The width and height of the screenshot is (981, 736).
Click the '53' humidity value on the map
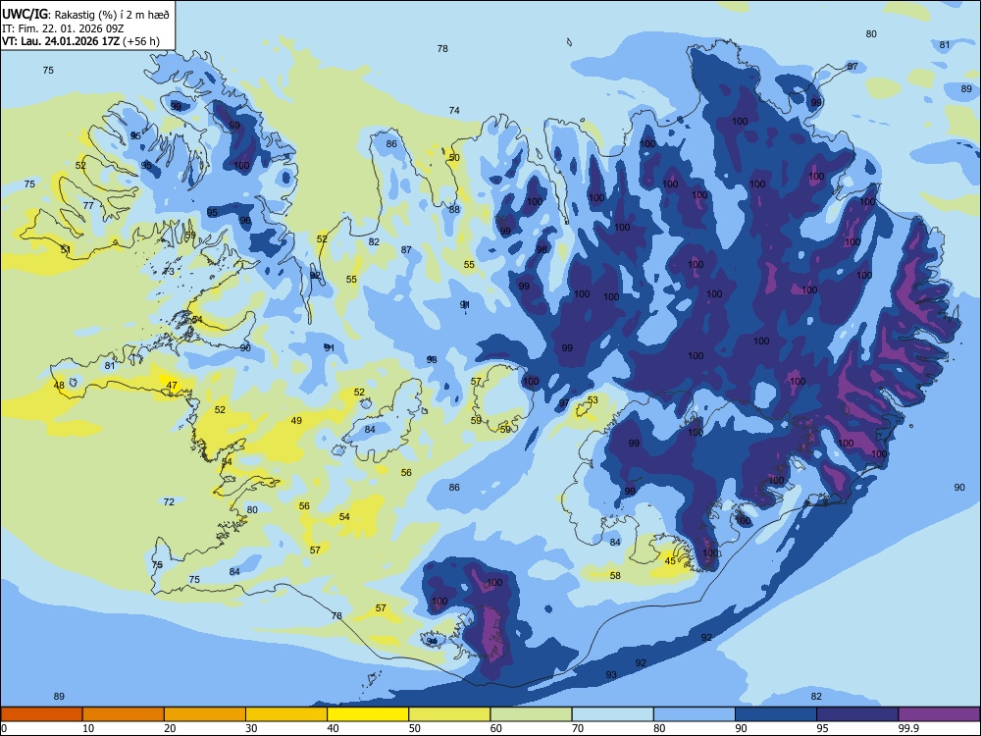click(x=593, y=400)
